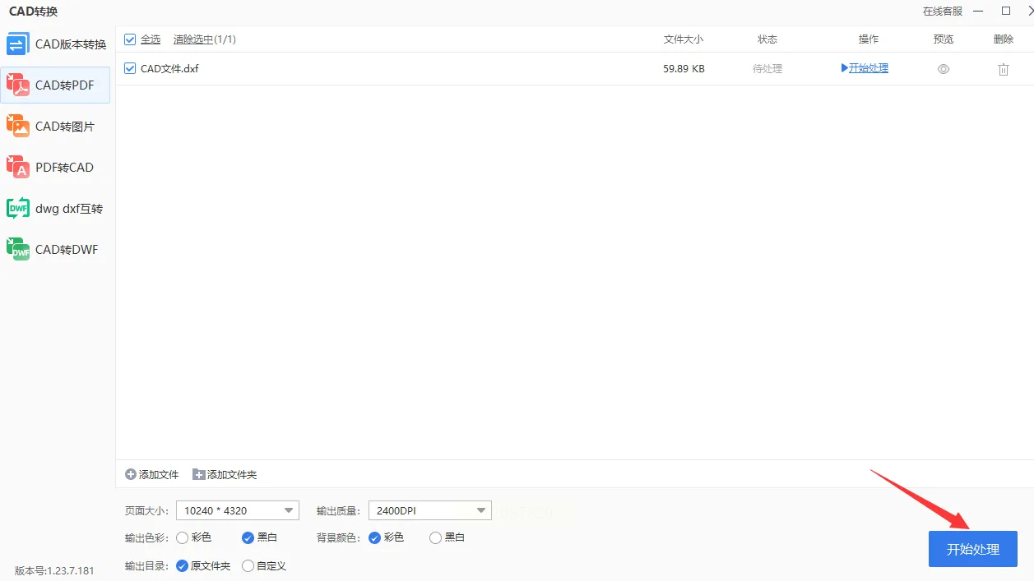This screenshot has width=1034, height=581.
Task: Click the 删除 column header
Action: coord(1004,39)
